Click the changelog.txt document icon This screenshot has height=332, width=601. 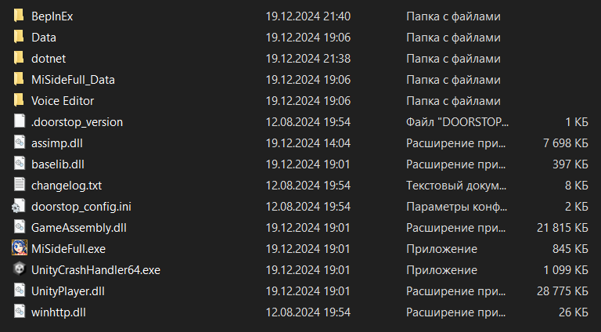[20, 185]
